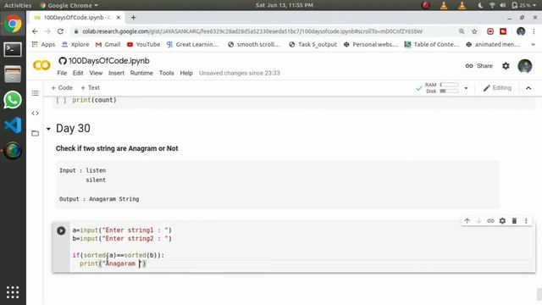Click the Day 30 heading text
The width and height of the screenshot is (542, 305).
click(x=73, y=128)
